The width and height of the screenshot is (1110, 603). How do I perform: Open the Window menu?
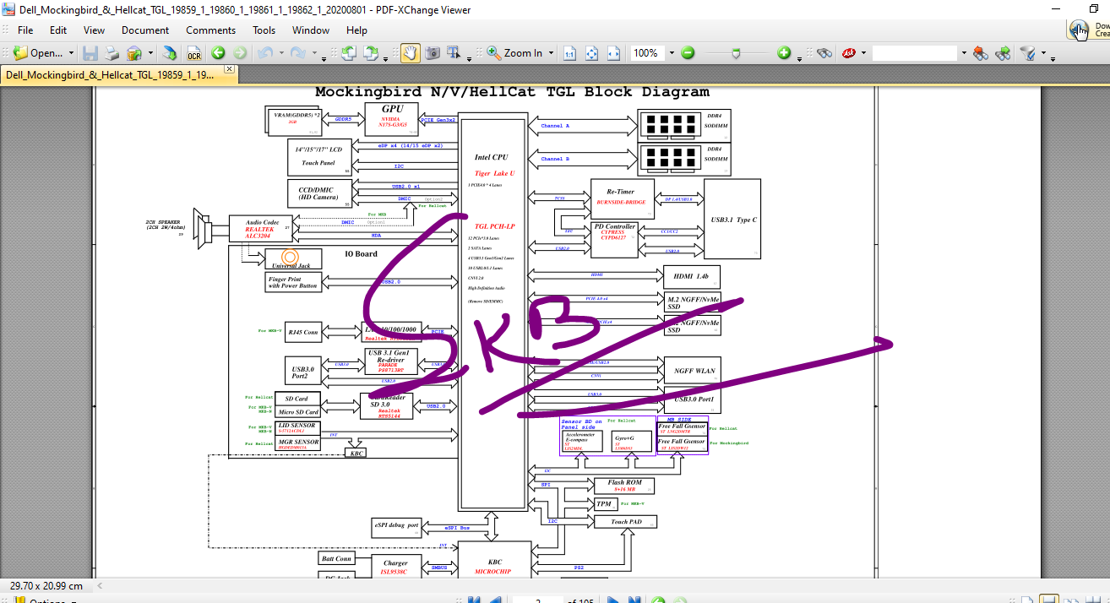click(311, 30)
